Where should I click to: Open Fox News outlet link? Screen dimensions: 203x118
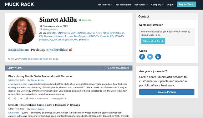pyautogui.click(x=96, y=33)
